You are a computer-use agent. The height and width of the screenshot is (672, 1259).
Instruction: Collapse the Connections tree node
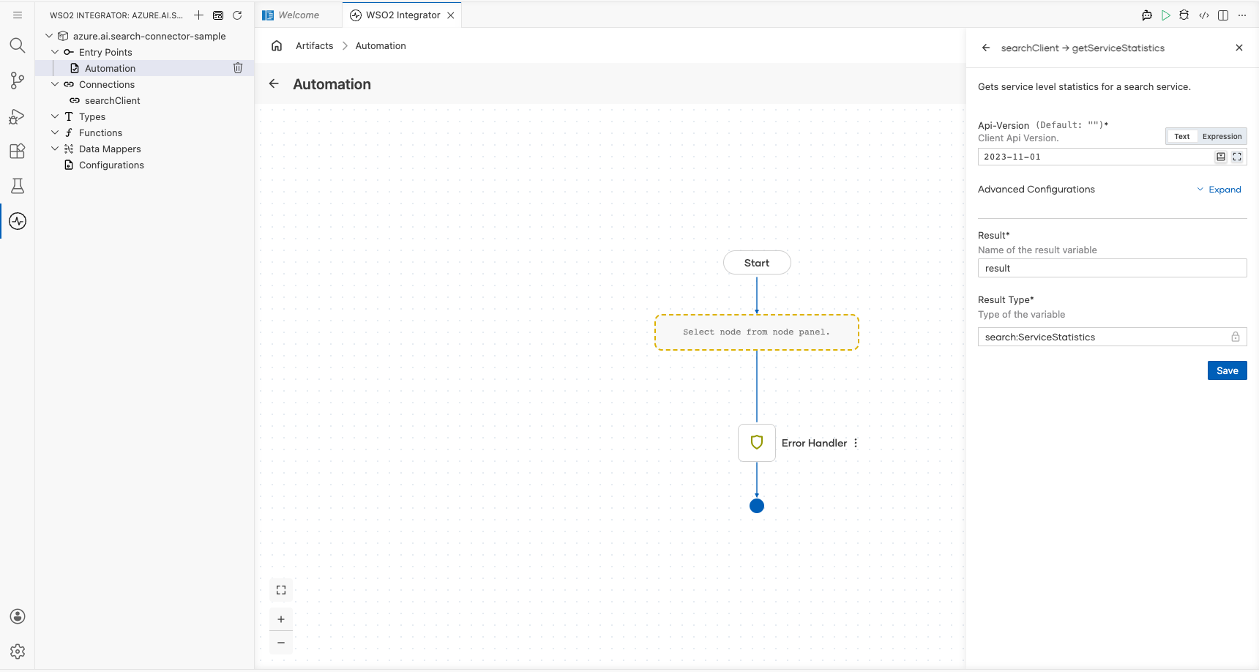[55, 84]
